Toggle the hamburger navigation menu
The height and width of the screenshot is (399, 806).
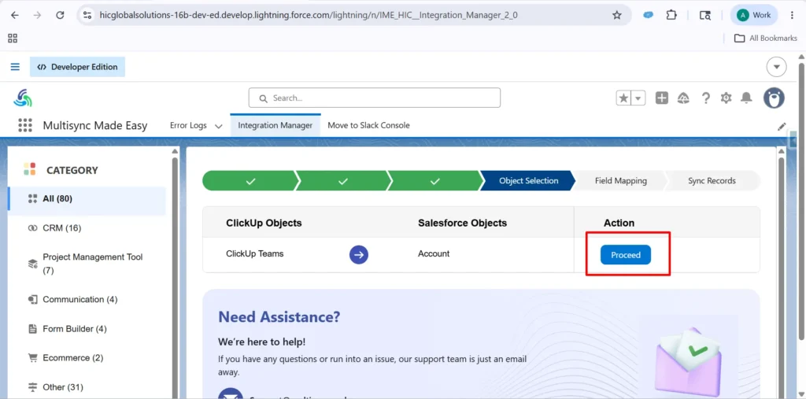point(15,67)
